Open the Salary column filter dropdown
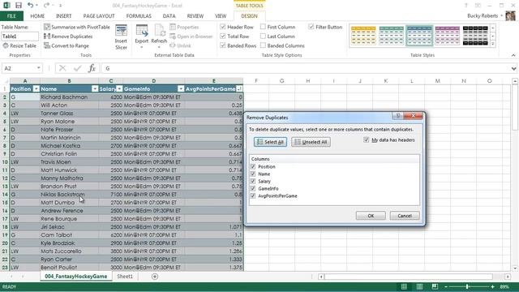The width and height of the screenshot is (519, 292). 119,88
